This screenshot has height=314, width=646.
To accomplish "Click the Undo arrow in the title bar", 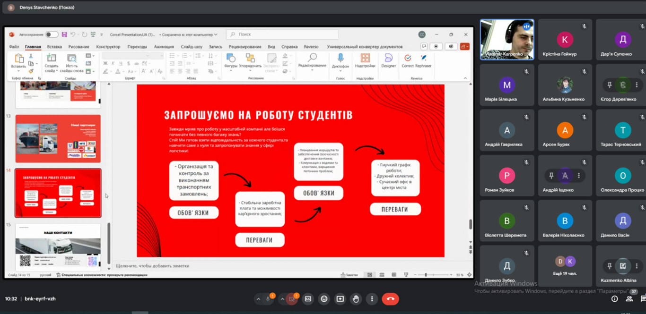I will [73, 34].
